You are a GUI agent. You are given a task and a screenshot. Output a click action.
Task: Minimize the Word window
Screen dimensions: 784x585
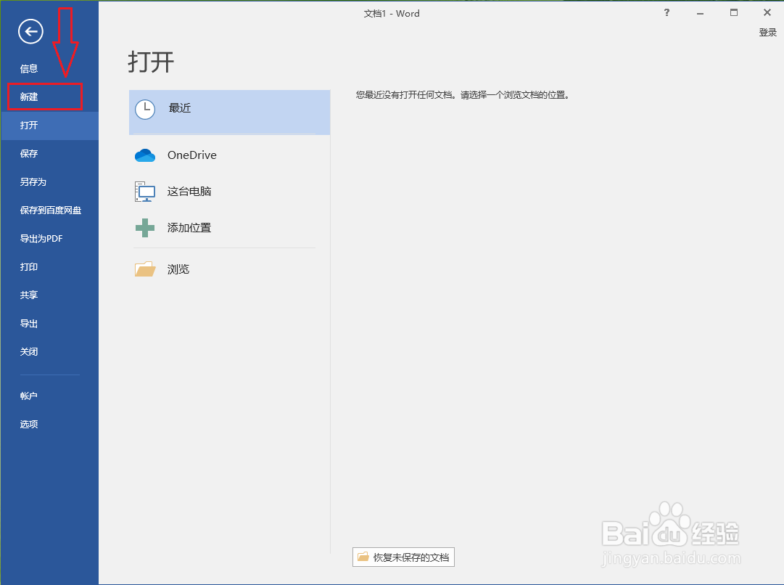[700, 13]
